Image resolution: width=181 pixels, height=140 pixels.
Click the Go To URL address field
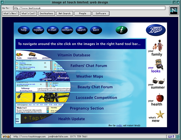click(89, 8)
